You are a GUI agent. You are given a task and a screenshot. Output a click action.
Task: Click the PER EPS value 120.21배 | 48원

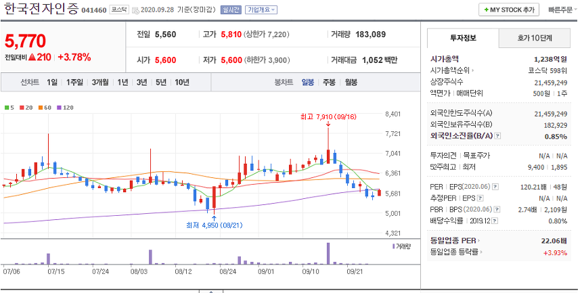(544, 187)
